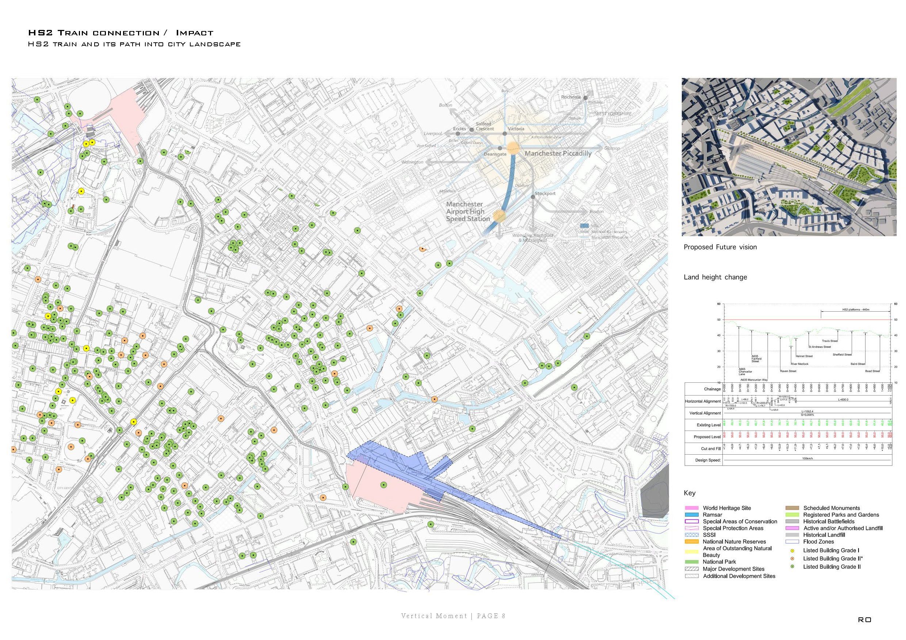Click the 'Proposed Future vision' caption
This screenshot has height=640, width=906.
coord(720,247)
